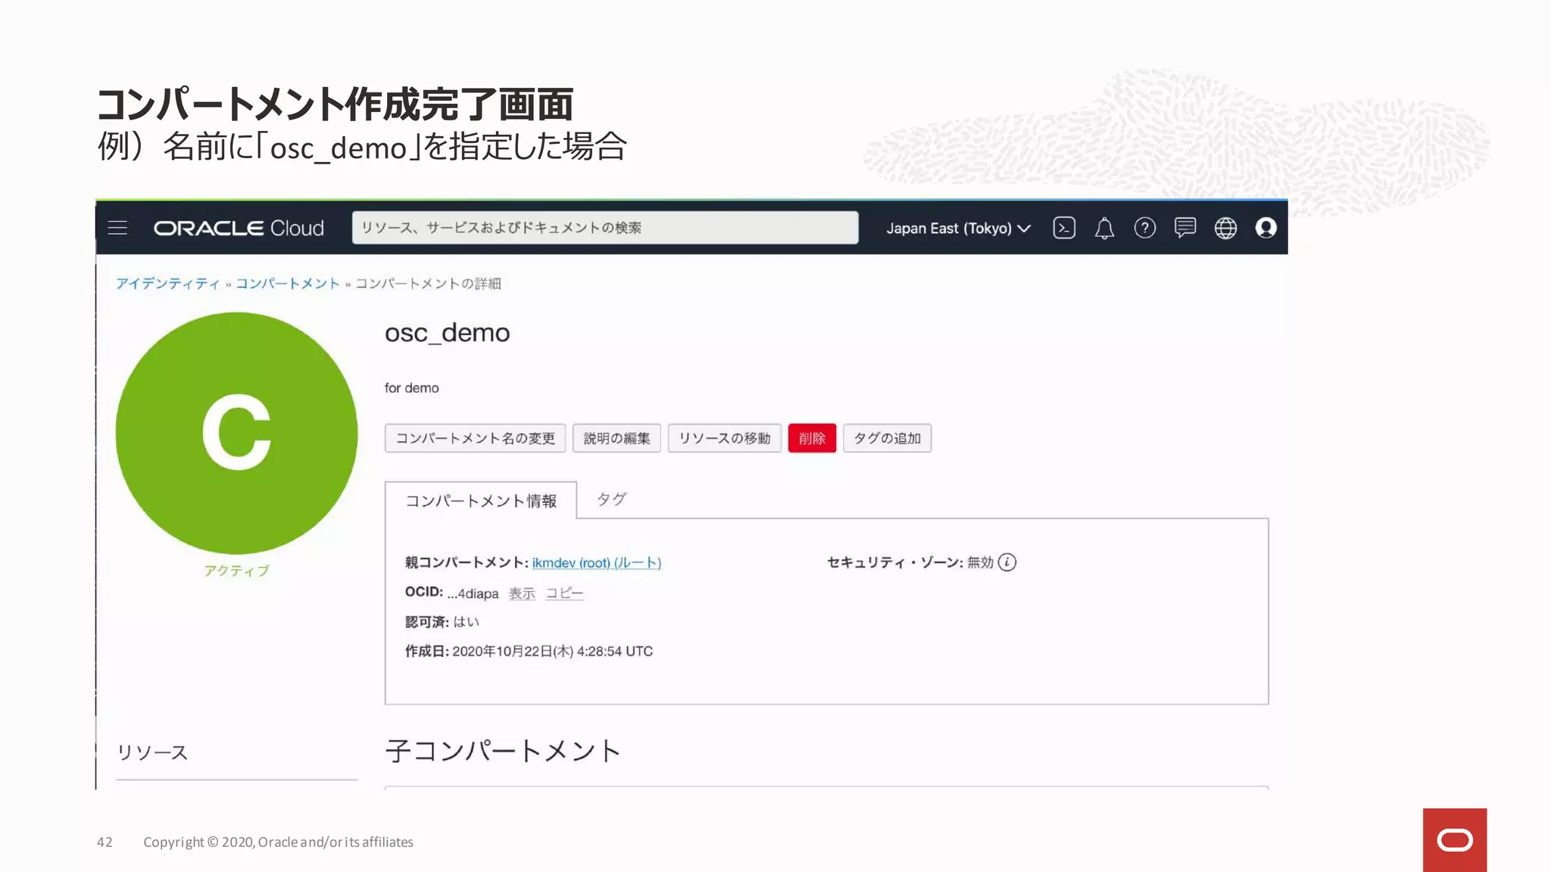Copy the OCID via コピー
Image resolution: width=1551 pixels, height=872 pixels.
(x=565, y=593)
